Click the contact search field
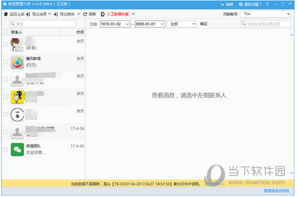Viewport: 297px width, 197px height. click(42, 24)
